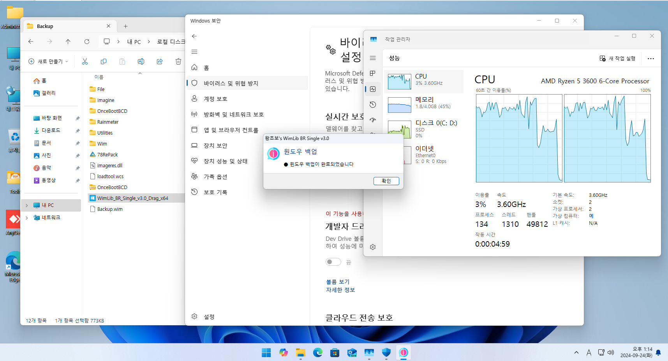Open 바이러스 및 위협 방지 section

(247, 83)
